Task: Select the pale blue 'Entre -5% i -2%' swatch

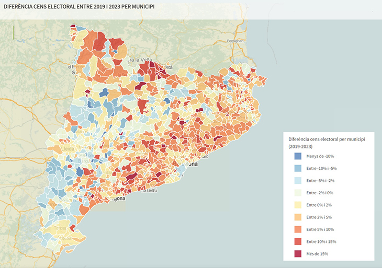Action: pyautogui.click(x=298, y=180)
